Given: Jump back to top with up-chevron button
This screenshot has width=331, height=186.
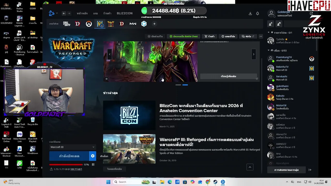Looking at the screenshot, I should [x=250, y=167].
